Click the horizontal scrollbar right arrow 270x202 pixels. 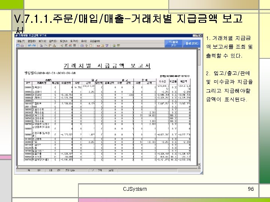pyautogui.click(x=199, y=167)
